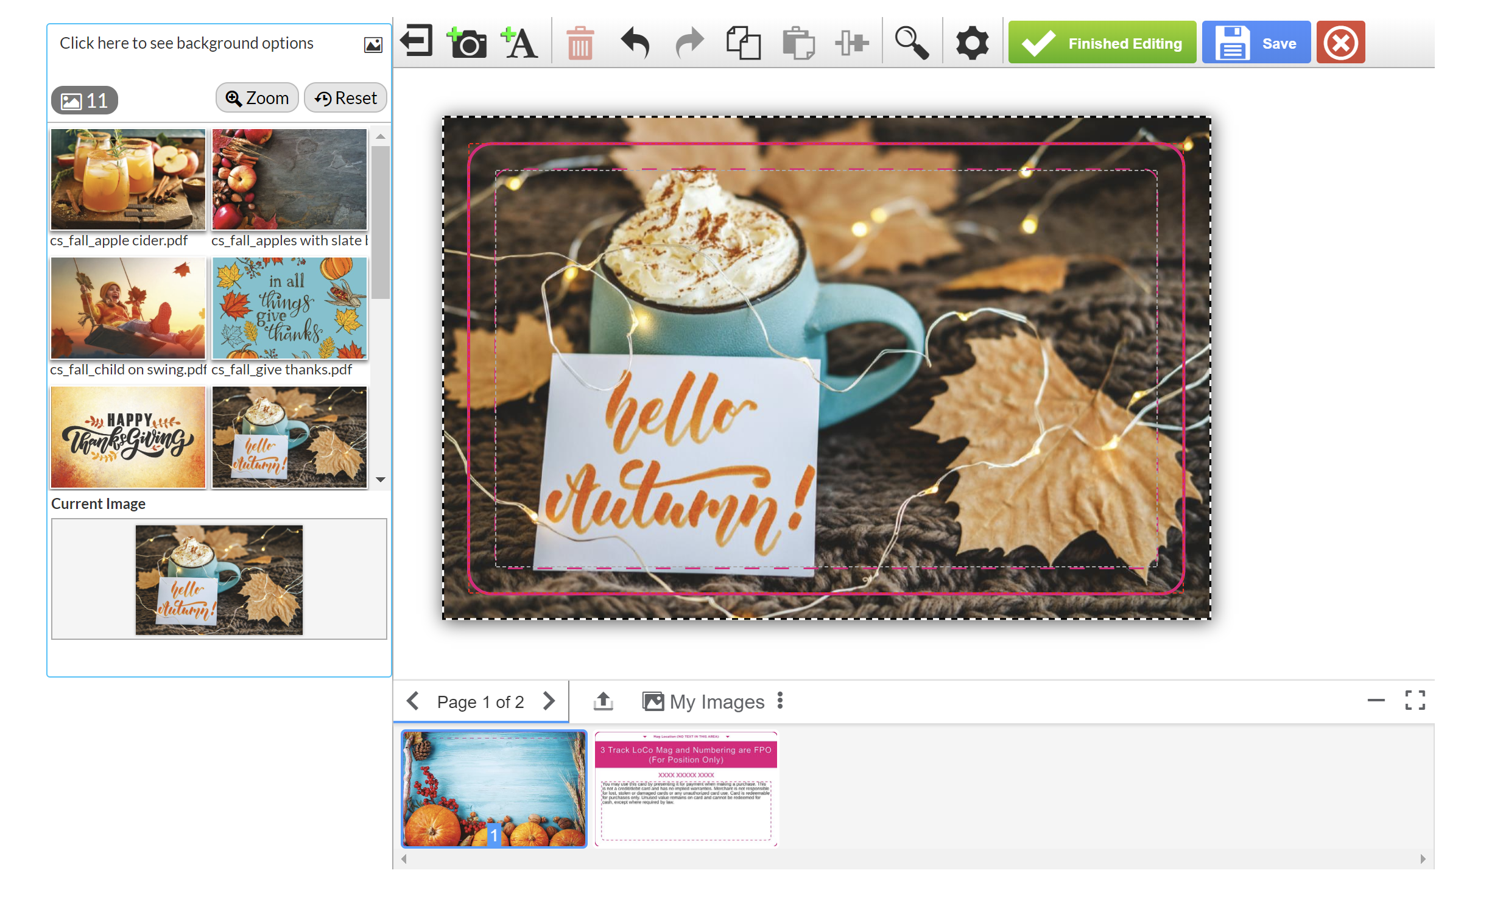This screenshot has width=1503, height=915.
Task: Choose cs_fall_child on swing.pdf thumbnail
Action: (128, 308)
